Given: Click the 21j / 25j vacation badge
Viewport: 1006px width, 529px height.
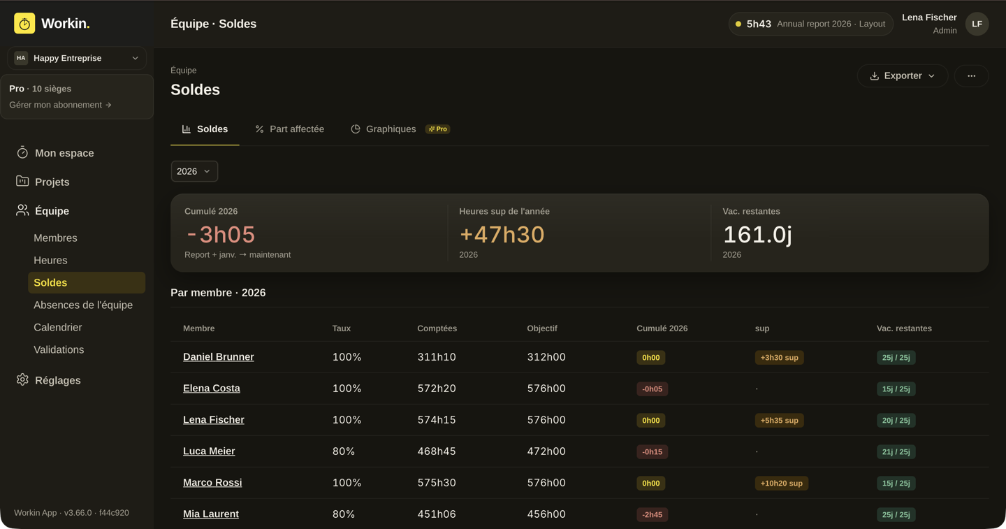Looking at the screenshot, I should [x=896, y=452].
